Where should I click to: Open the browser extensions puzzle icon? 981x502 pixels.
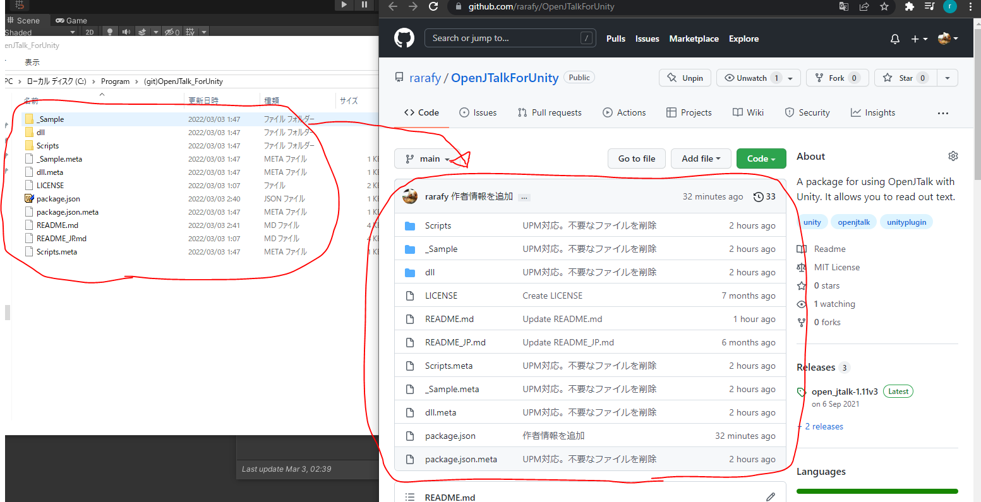909,7
